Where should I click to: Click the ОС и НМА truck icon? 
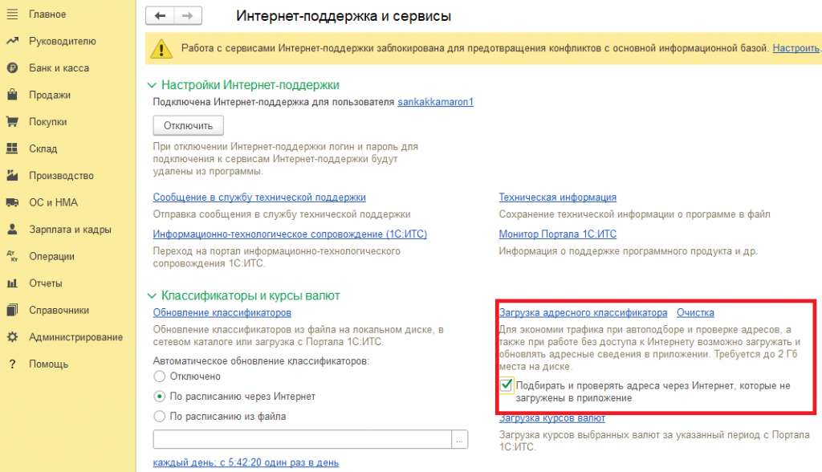point(12,202)
